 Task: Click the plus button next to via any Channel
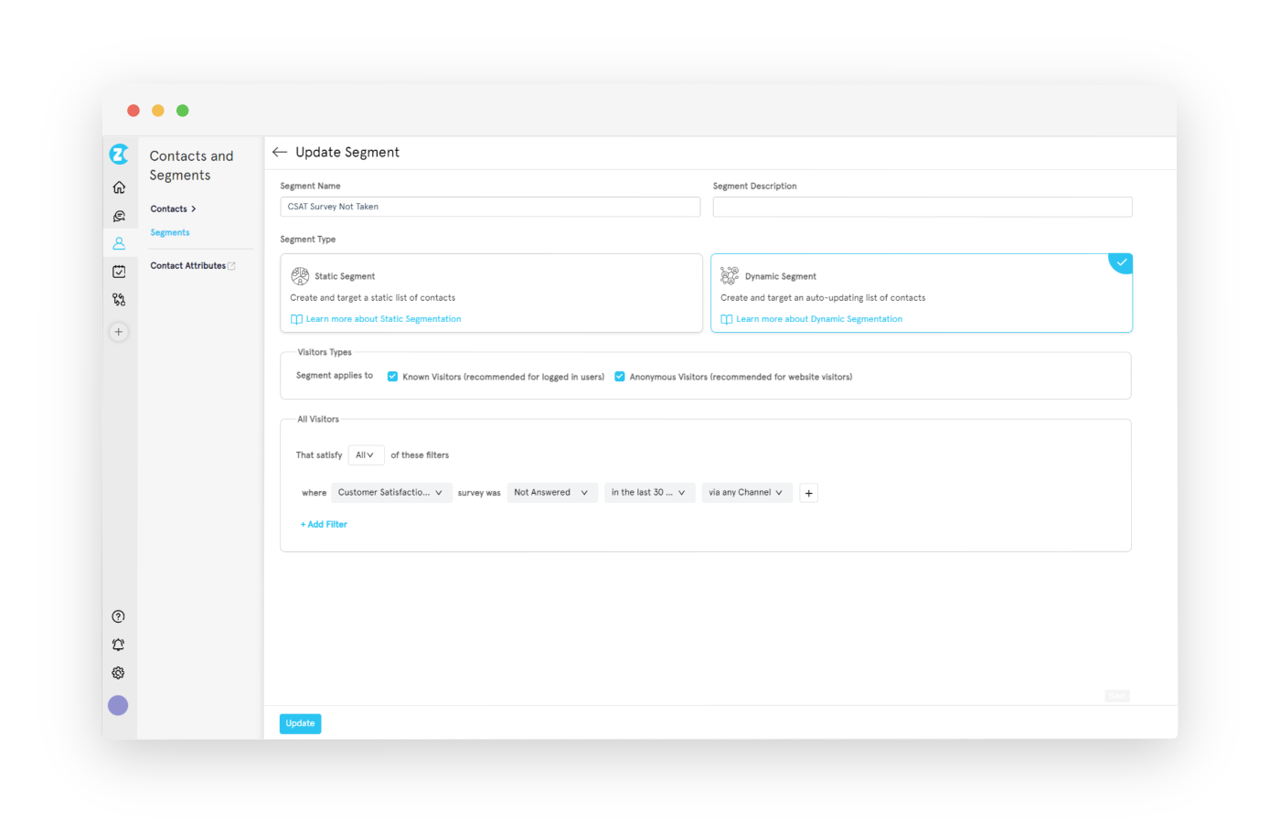coord(808,493)
